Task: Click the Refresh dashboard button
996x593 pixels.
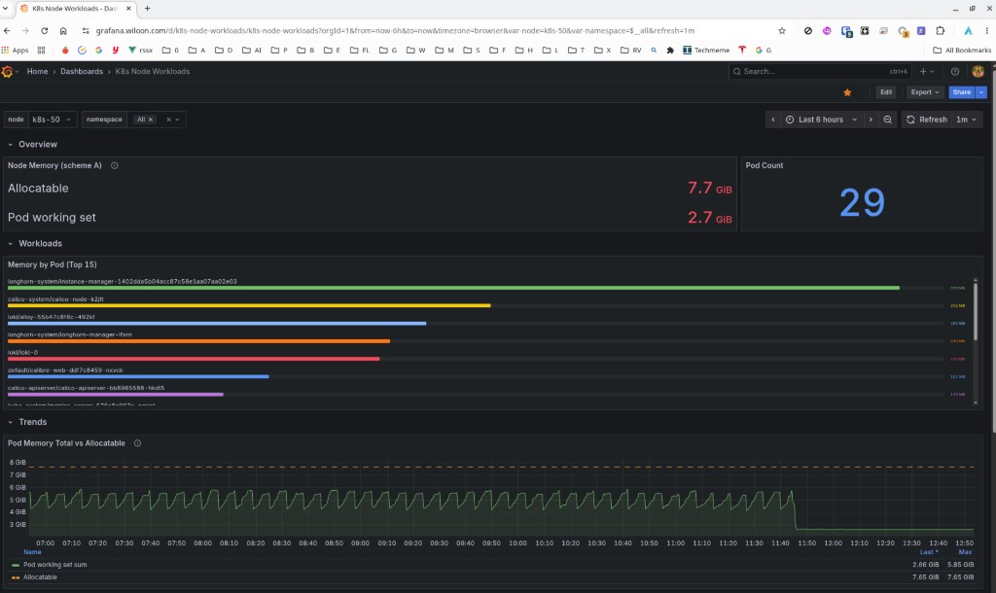Action: [927, 120]
